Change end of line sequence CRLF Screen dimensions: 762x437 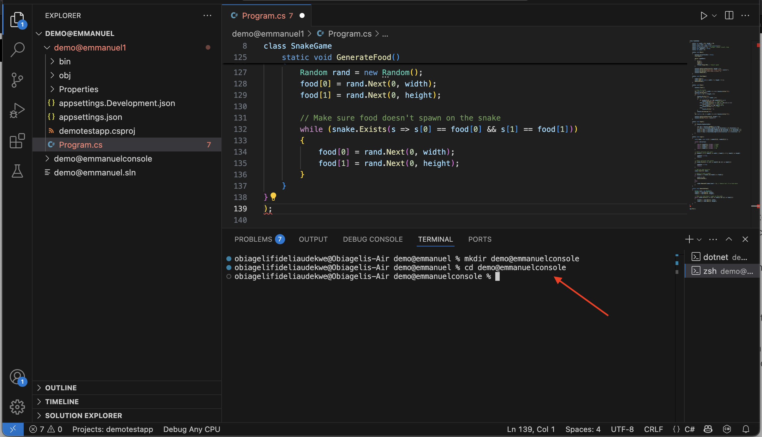pos(653,429)
